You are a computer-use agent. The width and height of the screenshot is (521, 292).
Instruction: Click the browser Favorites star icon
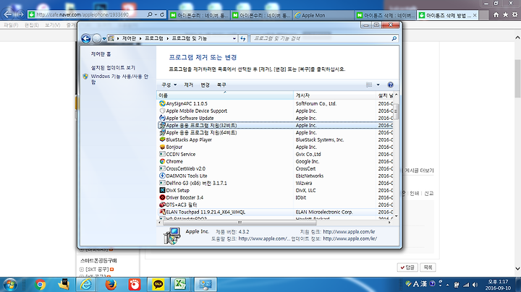click(x=505, y=15)
